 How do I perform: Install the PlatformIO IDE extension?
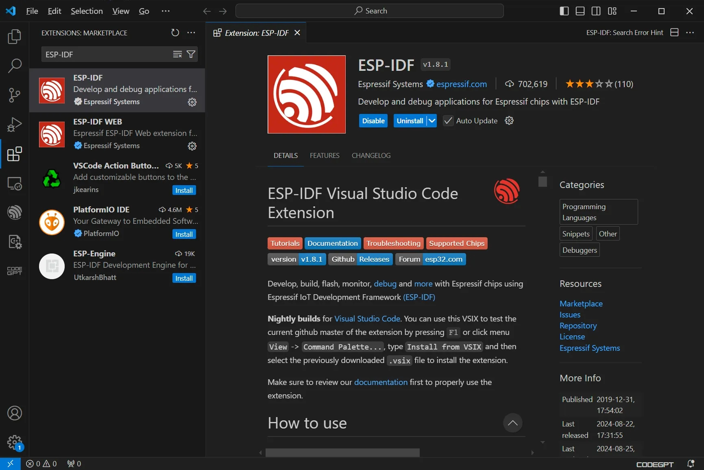[x=184, y=234]
